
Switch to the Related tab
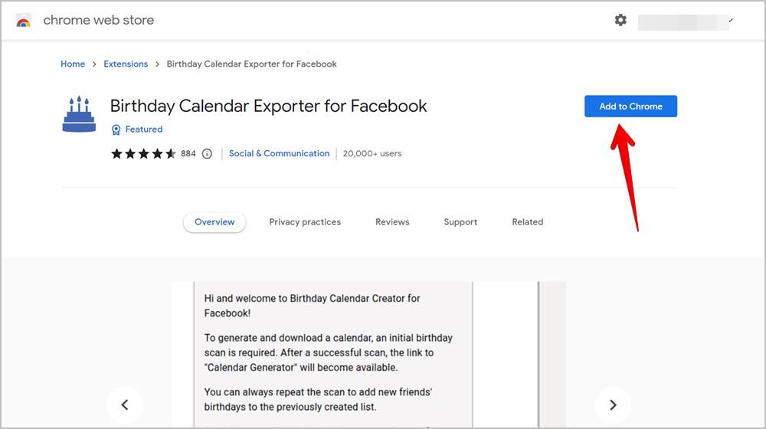point(527,222)
